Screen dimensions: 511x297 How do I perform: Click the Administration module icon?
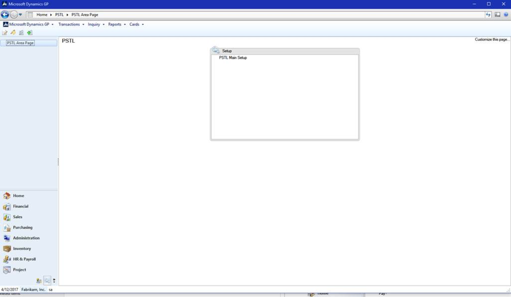[7, 238]
